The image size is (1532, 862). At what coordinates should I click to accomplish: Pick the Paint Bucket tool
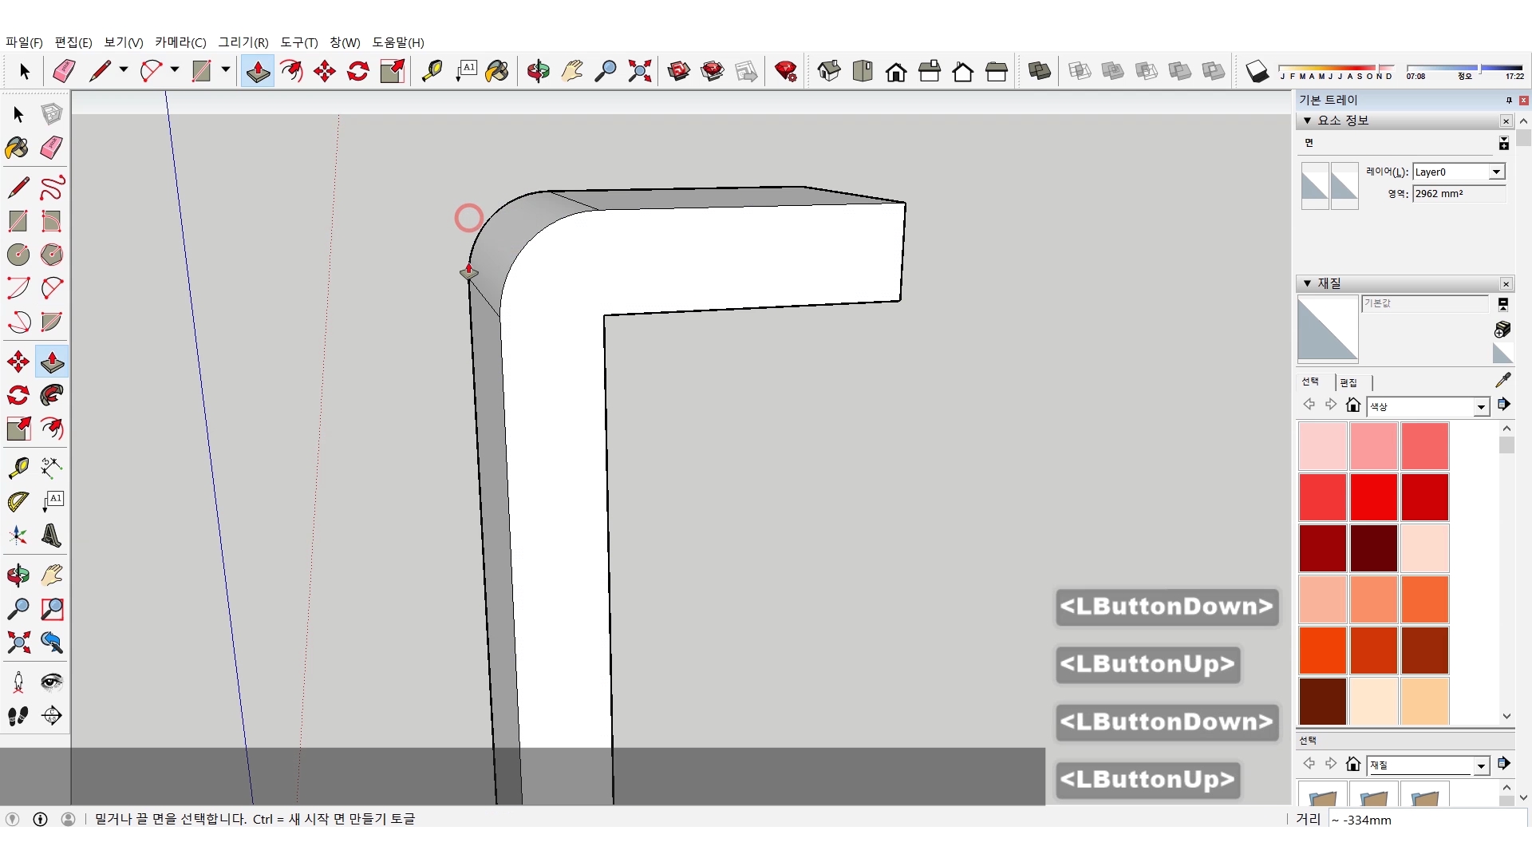(x=18, y=148)
